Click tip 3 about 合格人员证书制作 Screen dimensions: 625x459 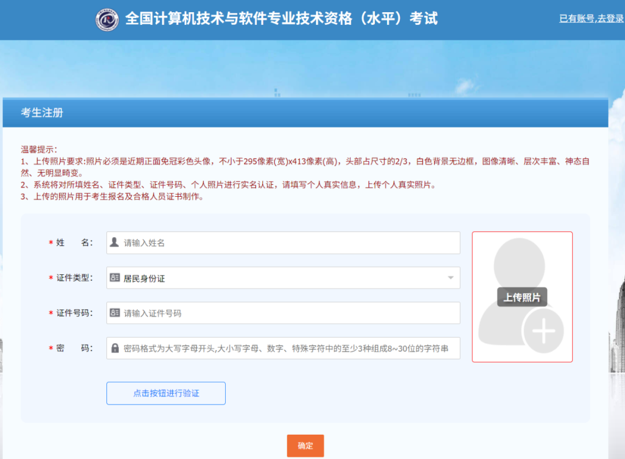click(112, 197)
